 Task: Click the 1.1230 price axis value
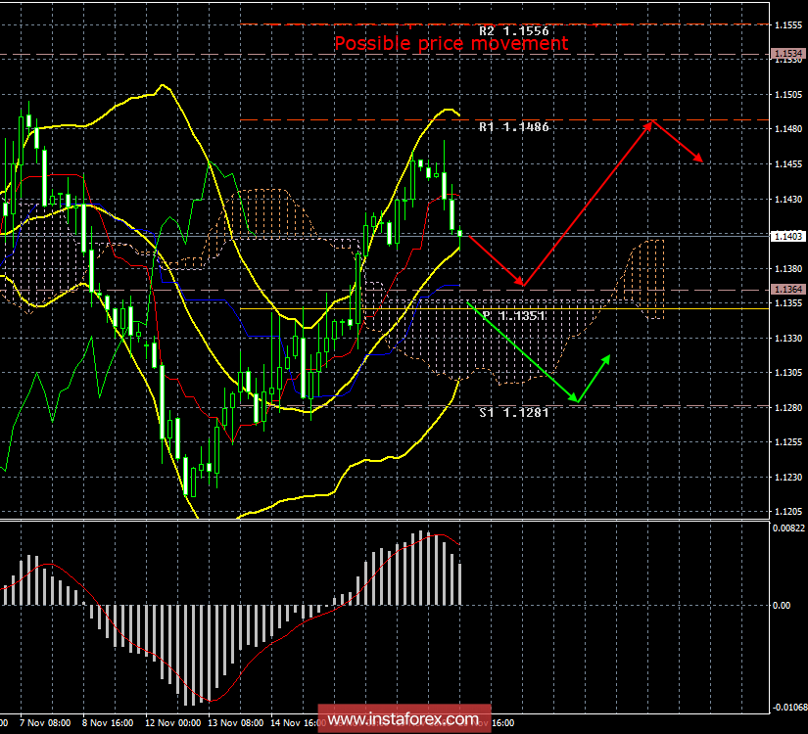click(x=788, y=478)
